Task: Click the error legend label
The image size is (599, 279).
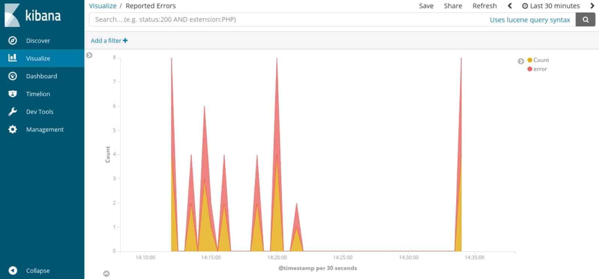Action: pos(540,69)
